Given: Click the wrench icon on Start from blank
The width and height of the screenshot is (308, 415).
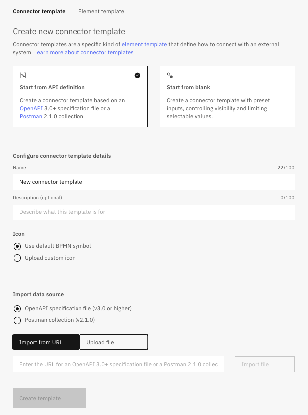Looking at the screenshot, I should pos(170,75).
